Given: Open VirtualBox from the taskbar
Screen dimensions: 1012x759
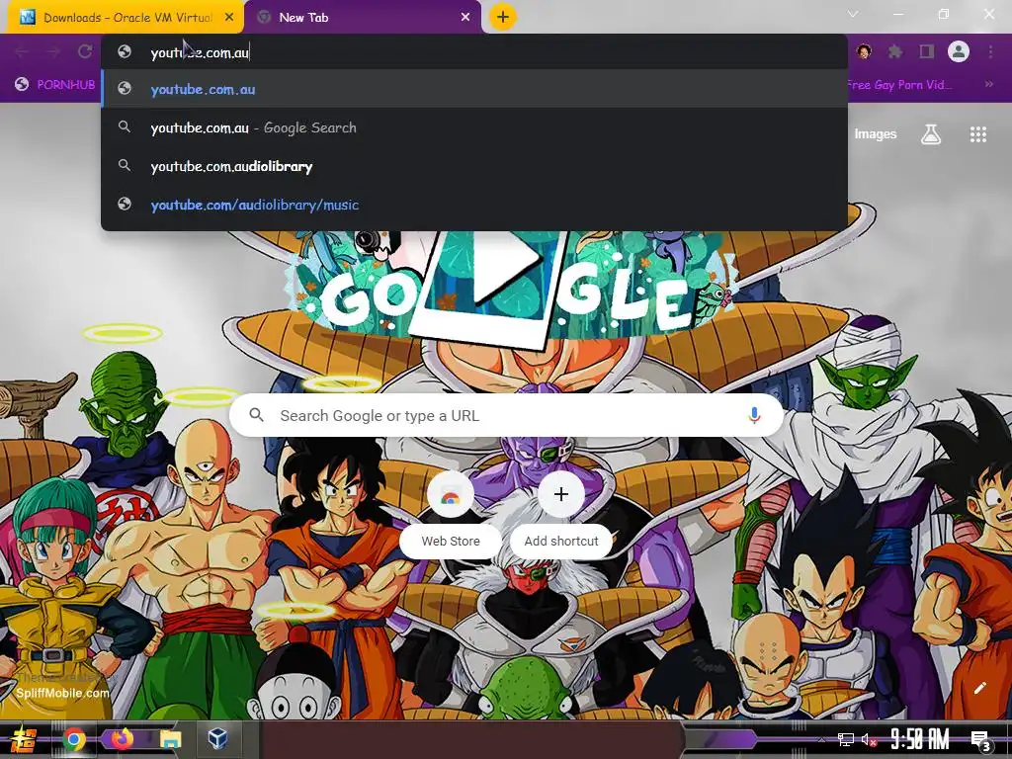Looking at the screenshot, I should tap(217, 737).
